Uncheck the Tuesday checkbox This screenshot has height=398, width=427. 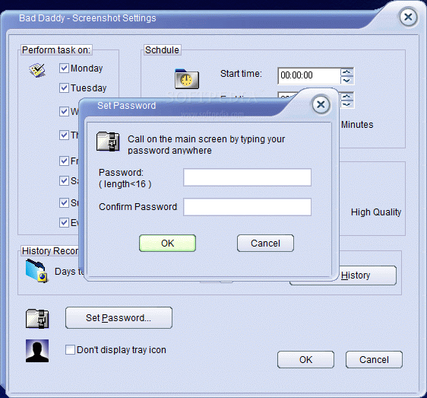click(x=64, y=88)
